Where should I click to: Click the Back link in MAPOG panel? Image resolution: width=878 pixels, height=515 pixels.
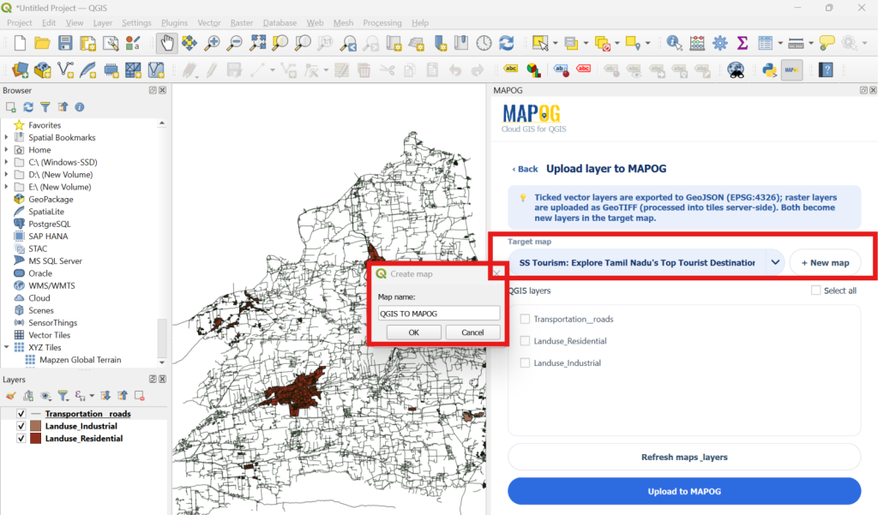[x=525, y=169]
